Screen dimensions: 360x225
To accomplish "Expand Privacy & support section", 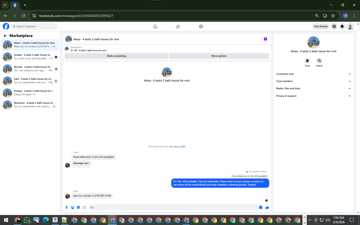I will click(x=313, y=96).
